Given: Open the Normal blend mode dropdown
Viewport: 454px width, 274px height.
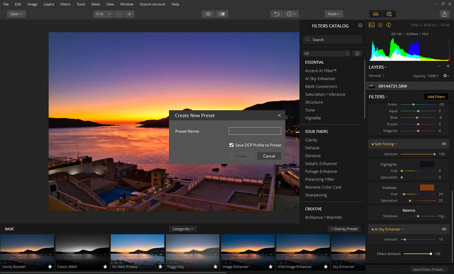Looking at the screenshot, I should point(376,76).
